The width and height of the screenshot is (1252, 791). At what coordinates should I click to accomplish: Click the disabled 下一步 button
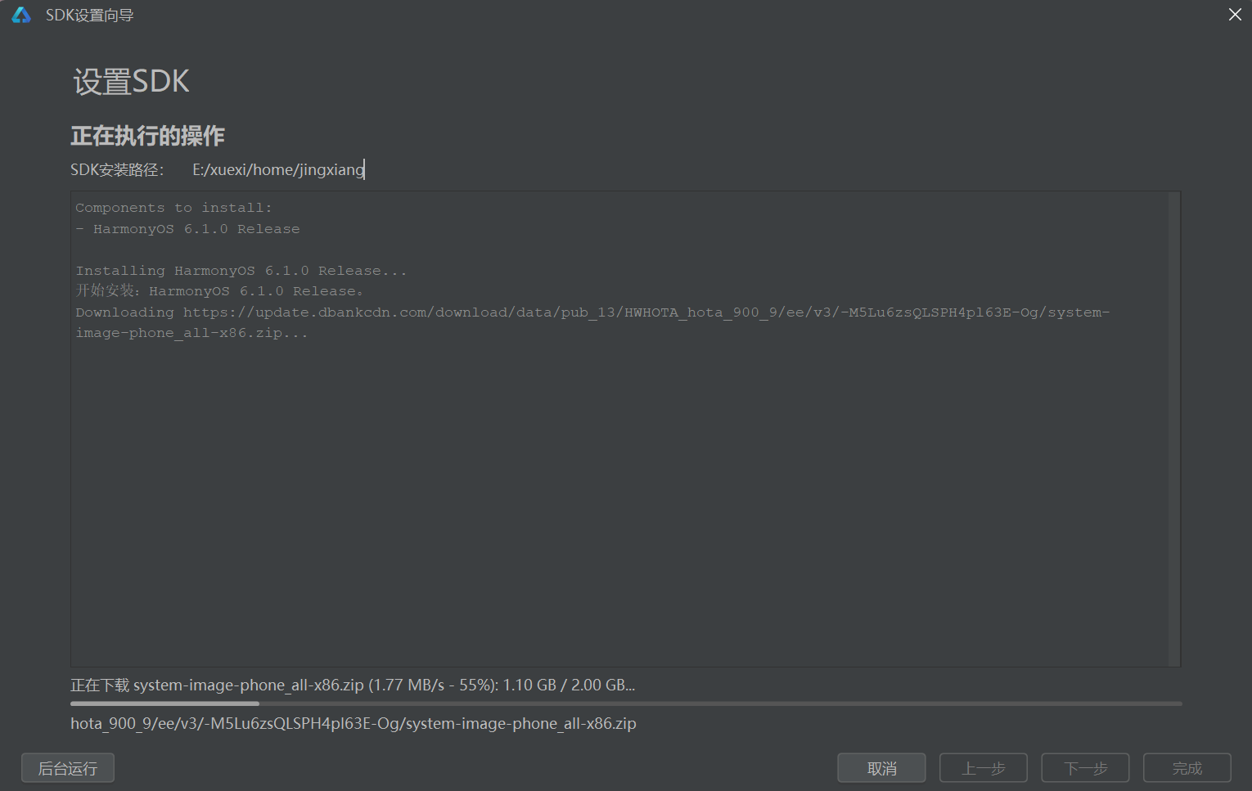tap(1085, 768)
